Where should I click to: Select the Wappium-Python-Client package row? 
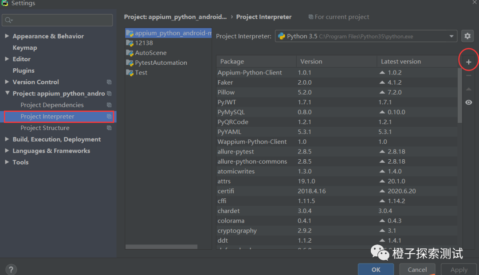coord(337,141)
